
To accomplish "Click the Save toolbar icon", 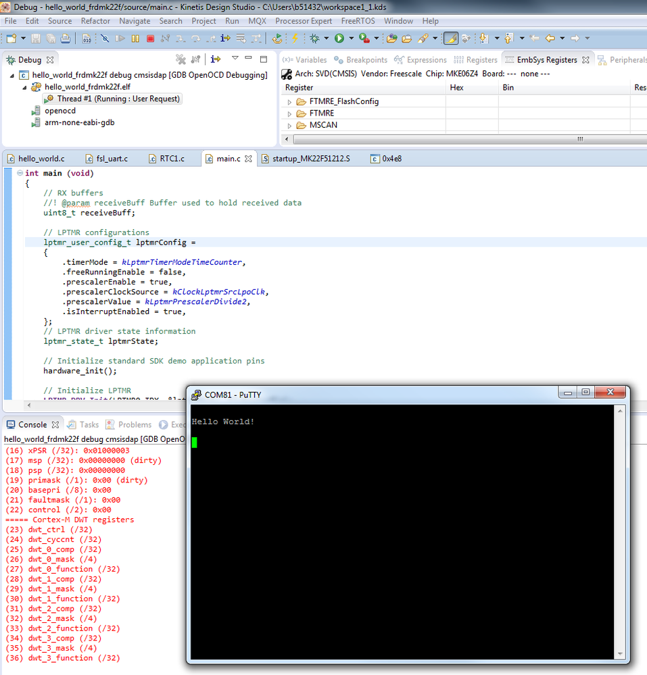I will tap(36, 39).
